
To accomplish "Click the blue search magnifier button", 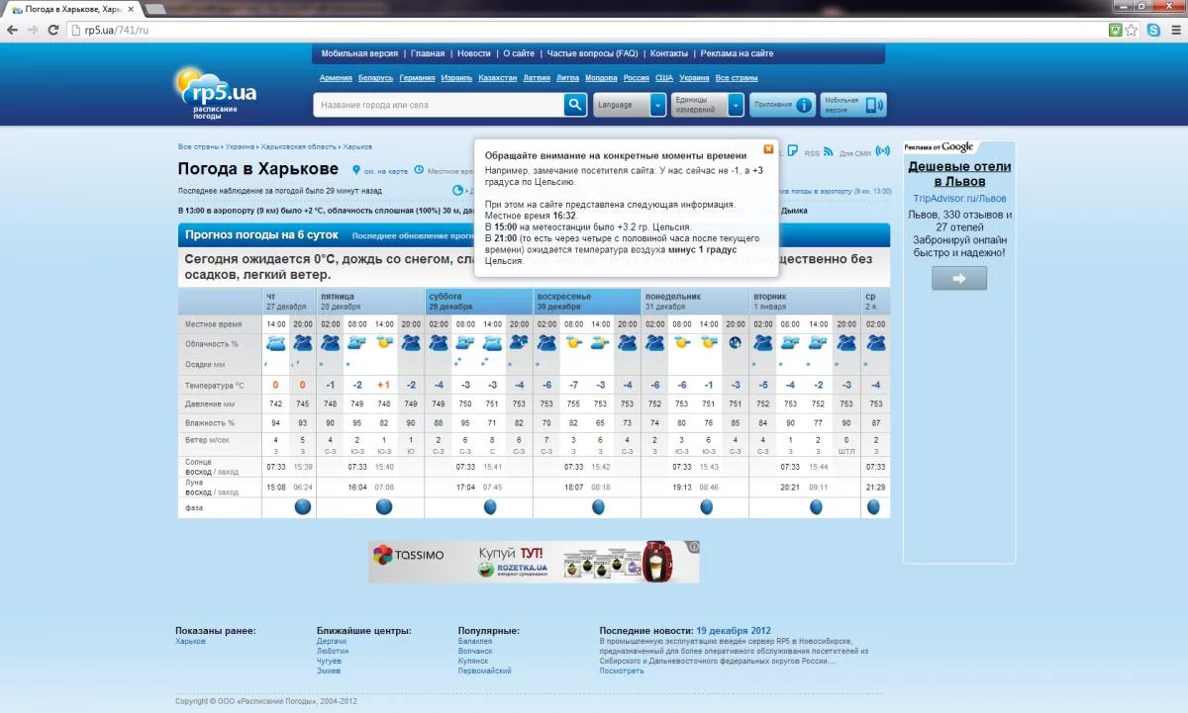I will 576,105.
